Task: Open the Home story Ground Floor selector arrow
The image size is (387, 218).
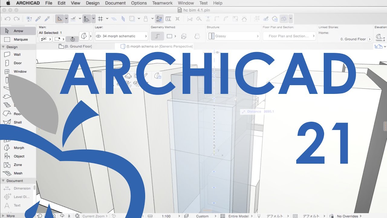Action: (370, 39)
